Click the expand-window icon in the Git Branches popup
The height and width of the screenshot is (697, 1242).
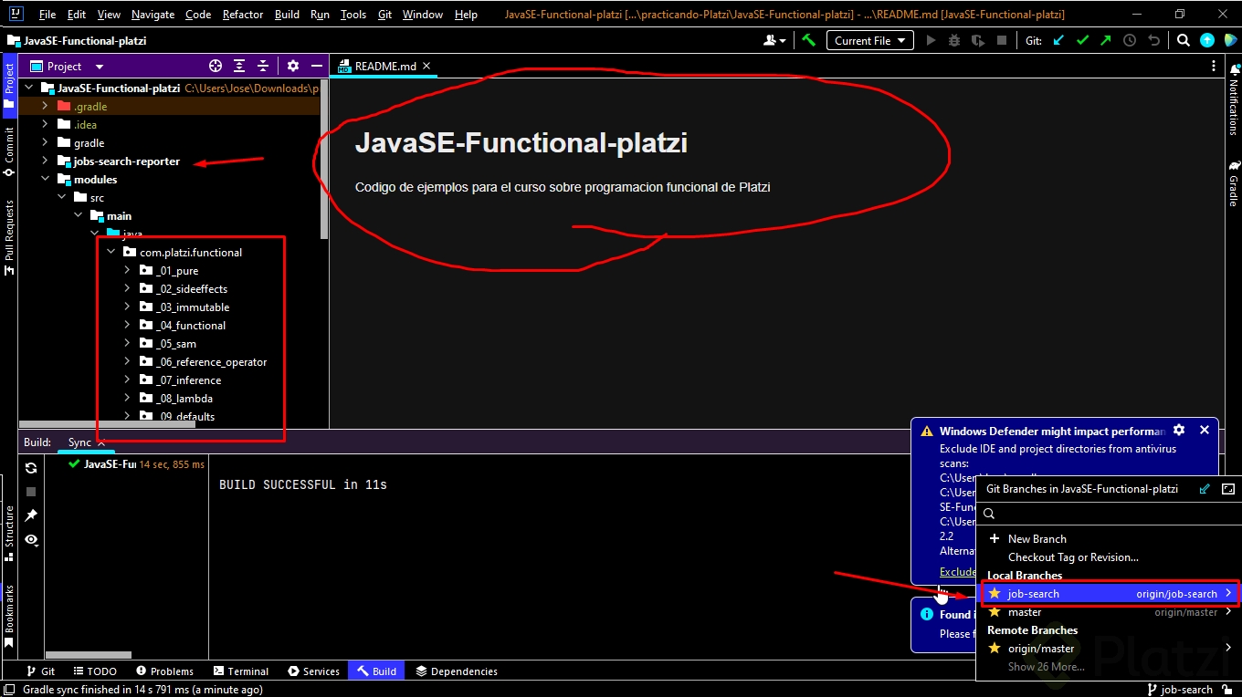point(1228,489)
